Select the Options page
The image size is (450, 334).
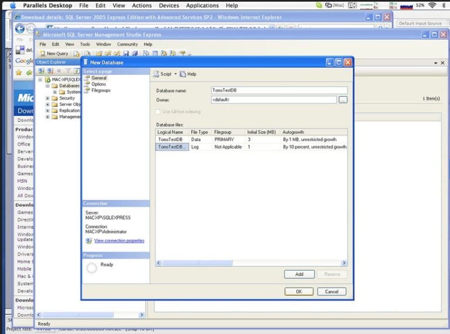click(x=98, y=84)
